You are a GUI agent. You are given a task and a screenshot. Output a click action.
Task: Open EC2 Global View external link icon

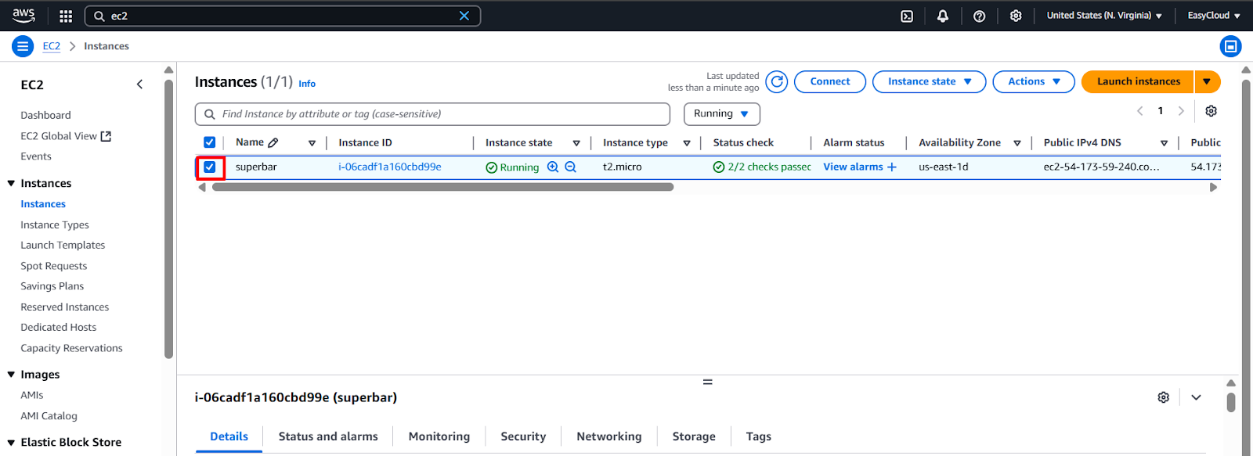point(107,136)
